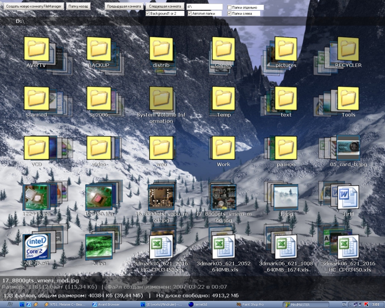Viewport: 385px width, 308px height.
Task: Switch to kernel3d taskbar item
Action: point(198,304)
